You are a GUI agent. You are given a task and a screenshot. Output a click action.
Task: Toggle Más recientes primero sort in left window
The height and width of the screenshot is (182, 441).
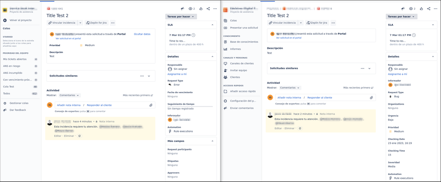pos(138,95)
